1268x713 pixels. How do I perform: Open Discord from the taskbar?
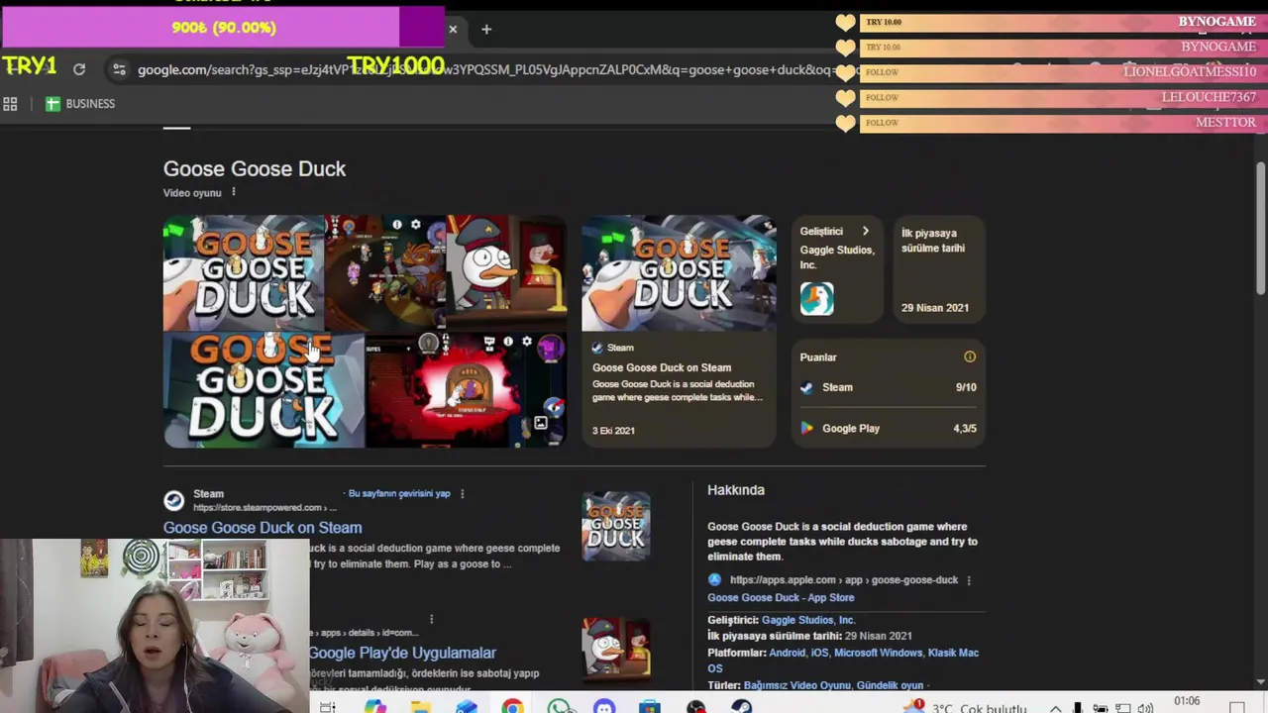[604, 707]
